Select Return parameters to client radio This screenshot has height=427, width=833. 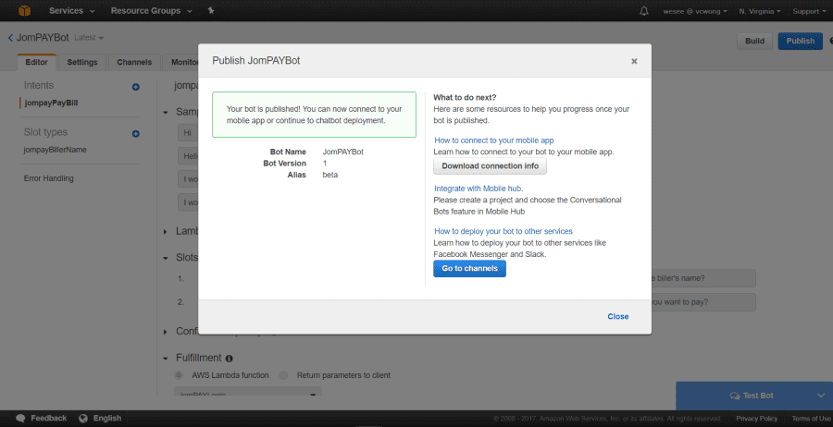tap(284, 375)
